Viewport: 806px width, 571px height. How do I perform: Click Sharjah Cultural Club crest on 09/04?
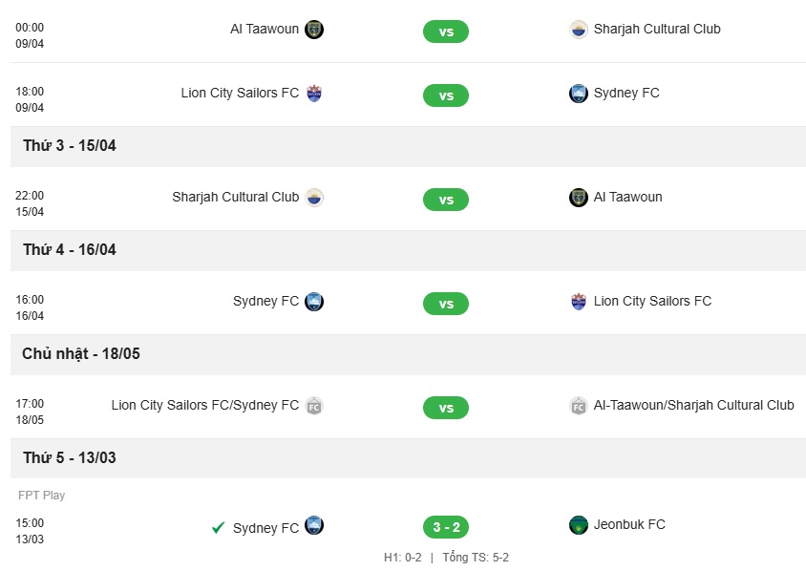tap(579, 30)
